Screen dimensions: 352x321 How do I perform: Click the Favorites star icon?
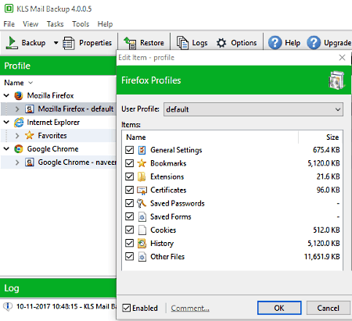point(30,135)
